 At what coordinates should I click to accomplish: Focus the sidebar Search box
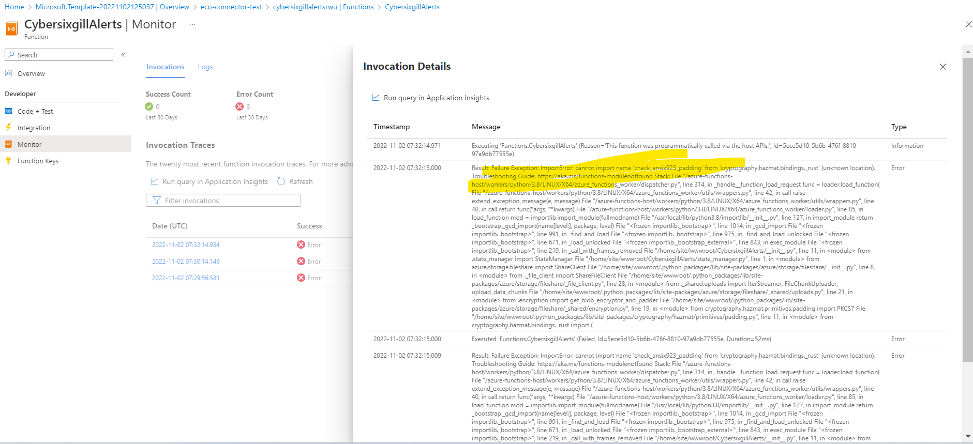(x=59, y=55)
